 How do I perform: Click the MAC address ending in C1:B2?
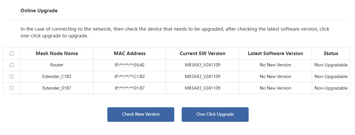click(x=130, y=77)
